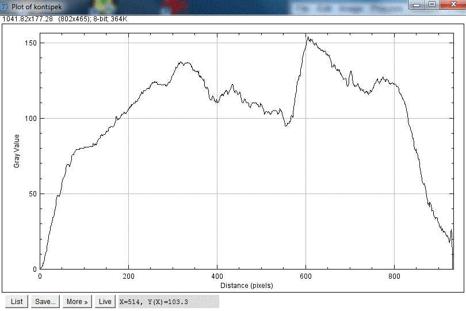Click the y-axis tick label 100

[30, 119]
